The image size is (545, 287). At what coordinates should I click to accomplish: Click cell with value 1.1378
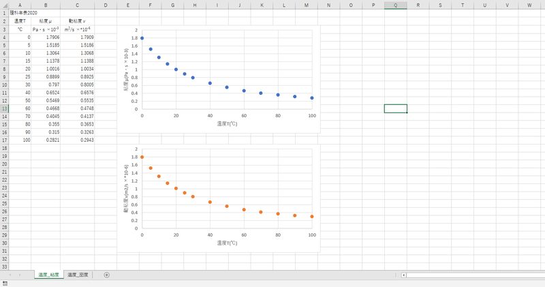click(x=46, y=61)
